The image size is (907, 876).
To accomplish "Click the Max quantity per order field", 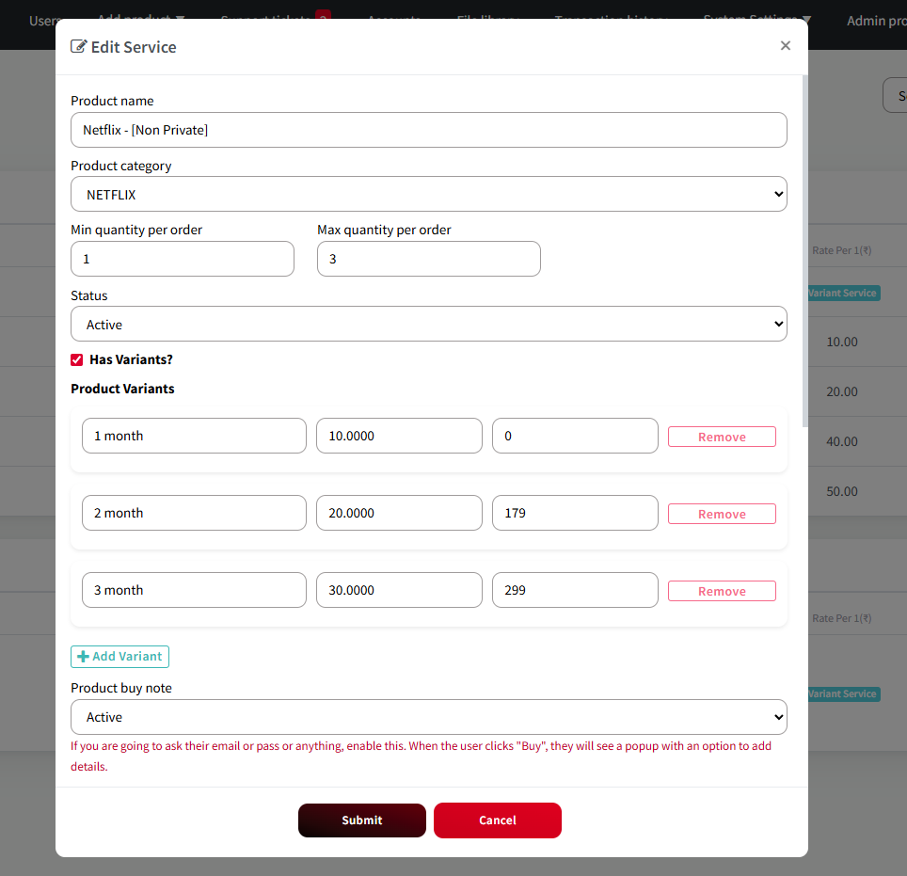I will click(429, 259).
